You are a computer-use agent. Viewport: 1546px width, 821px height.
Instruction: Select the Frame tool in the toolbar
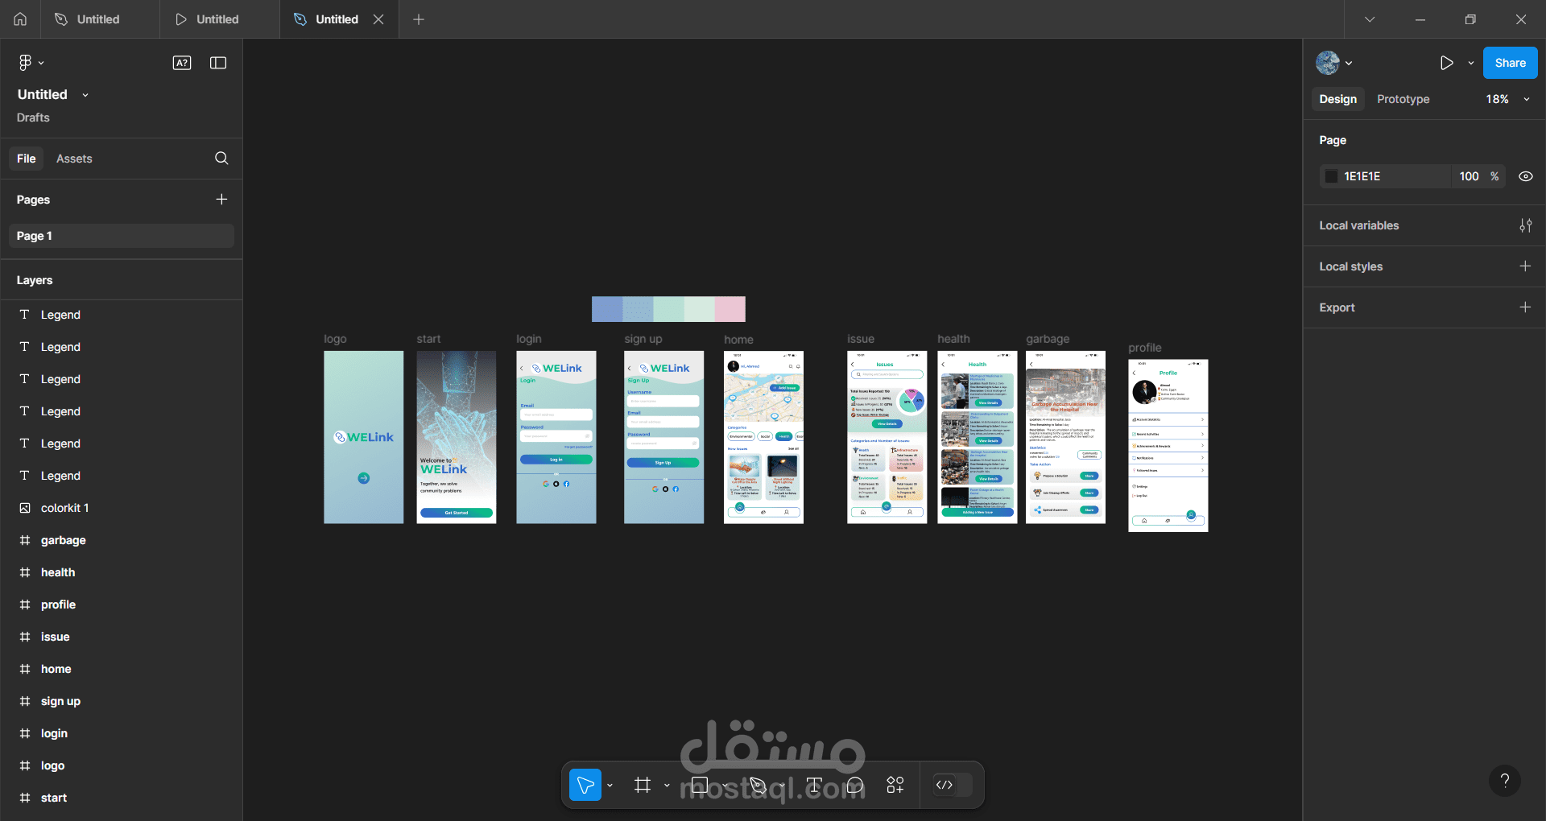642,785
